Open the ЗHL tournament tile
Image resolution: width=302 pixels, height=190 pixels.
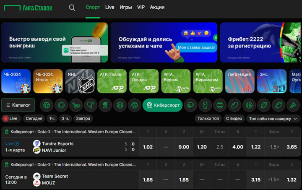click(272, 81)
